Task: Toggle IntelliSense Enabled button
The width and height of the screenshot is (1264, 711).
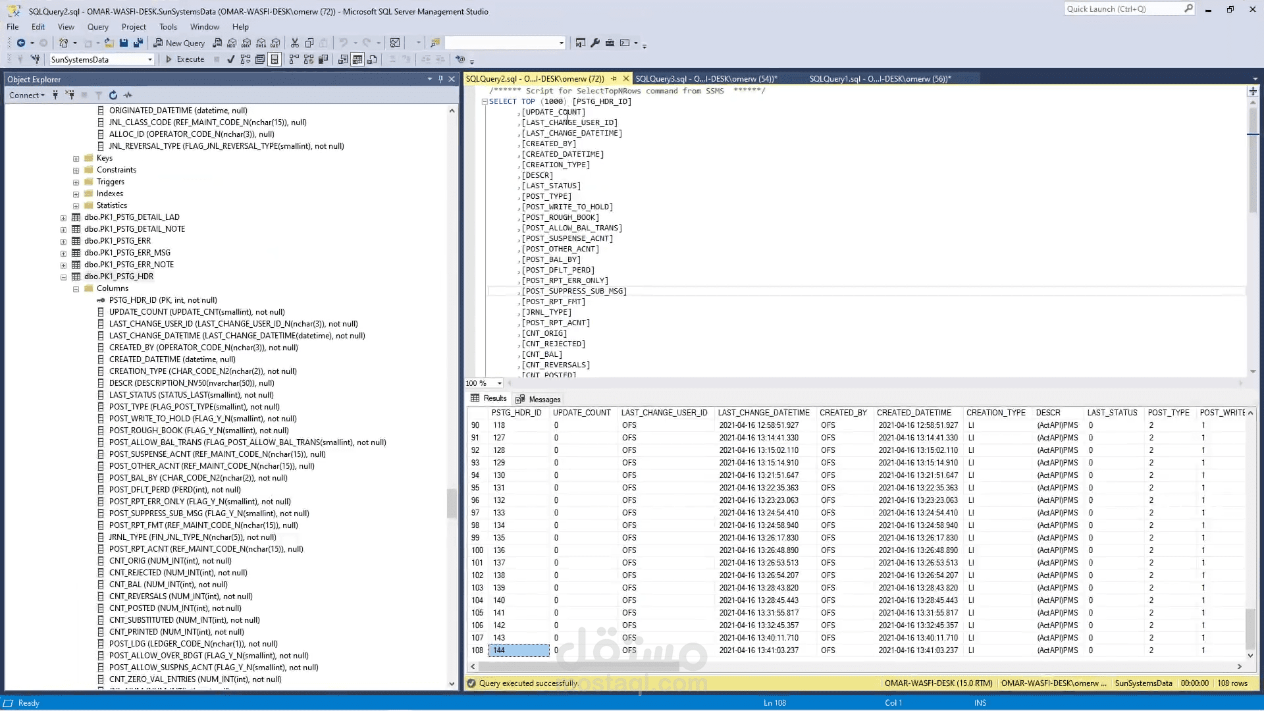Action: pyautogui.click(x=275, y=59)
